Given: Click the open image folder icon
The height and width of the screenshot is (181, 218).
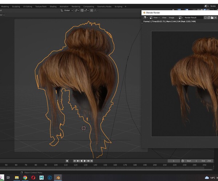Looking at the screenshot, I should [212, 18].
